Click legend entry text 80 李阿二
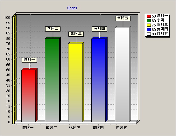Viewport: 176px width, 136px height. pos(160,20)
